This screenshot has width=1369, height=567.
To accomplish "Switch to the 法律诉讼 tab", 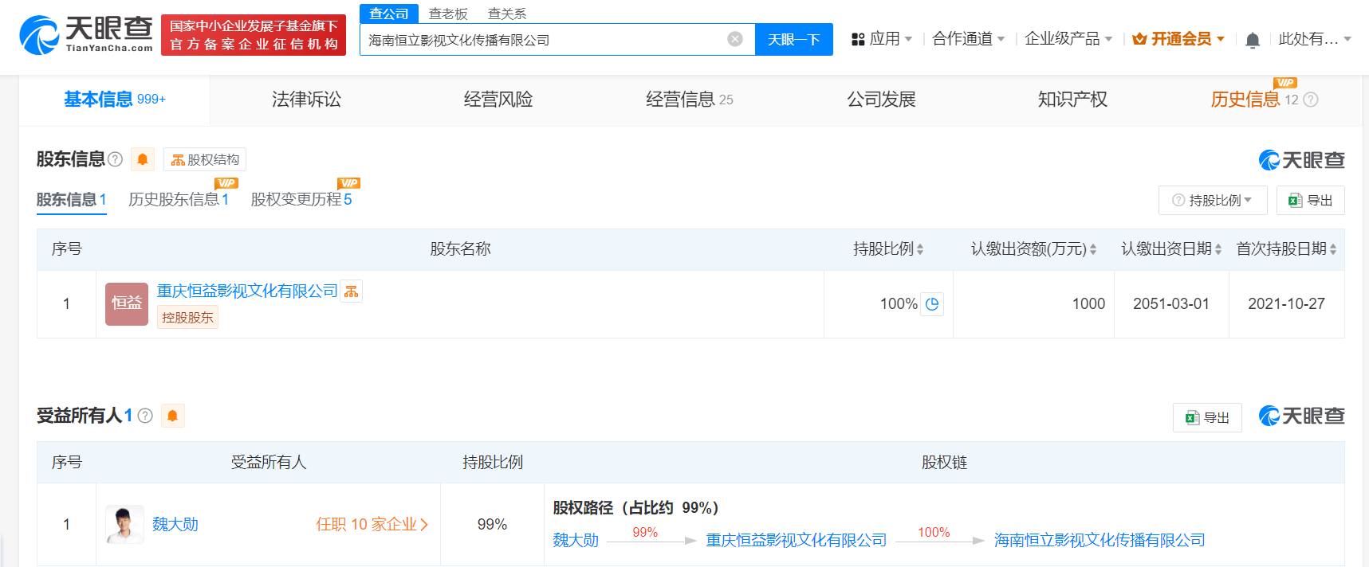I will click(x=306, y=100).
